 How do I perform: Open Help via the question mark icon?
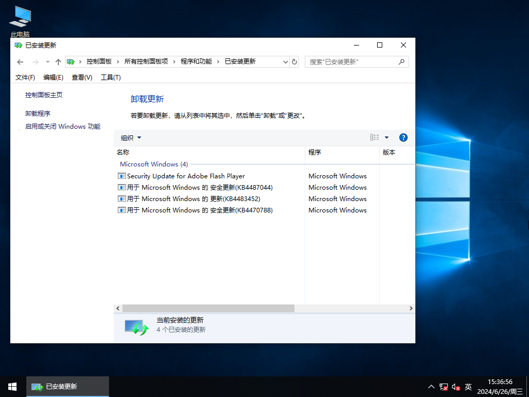click(x=403, y=138)
